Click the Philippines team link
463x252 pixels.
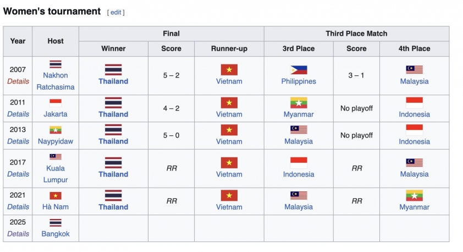coord(299,81)
